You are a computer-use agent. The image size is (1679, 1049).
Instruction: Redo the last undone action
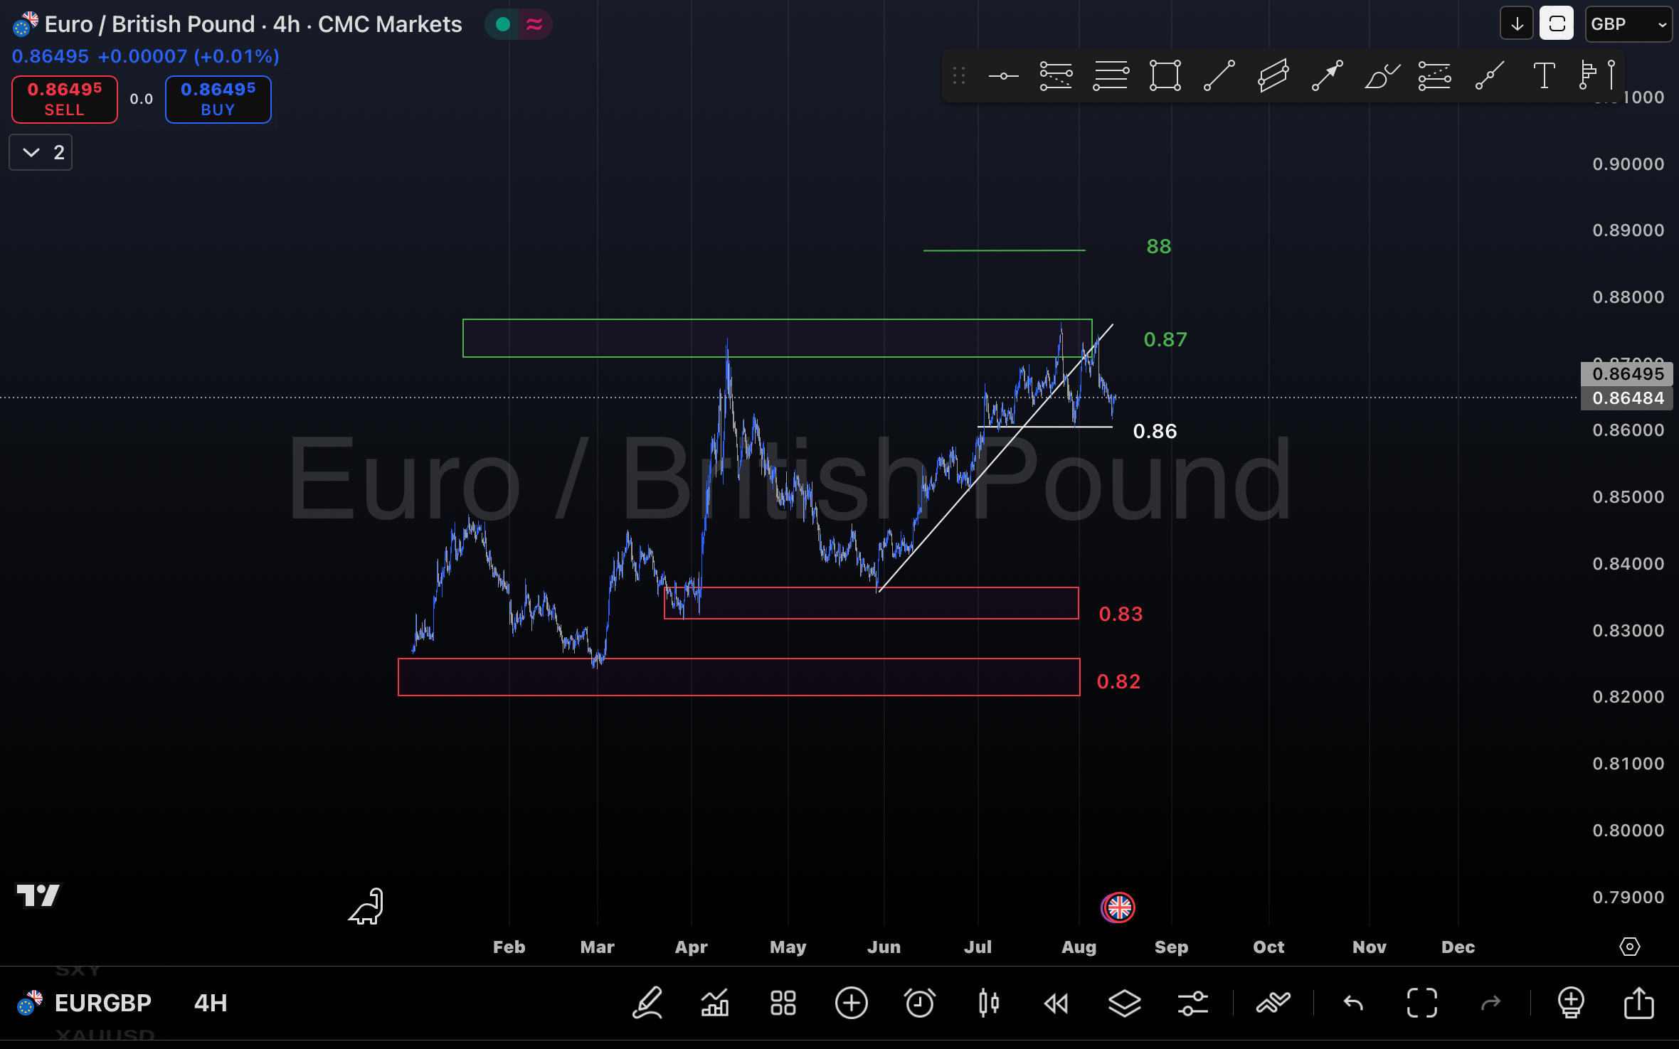click(1490, 1003)
